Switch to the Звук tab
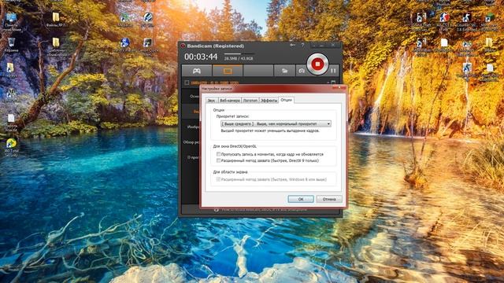The image size is (504, 283). pos(211,101)
